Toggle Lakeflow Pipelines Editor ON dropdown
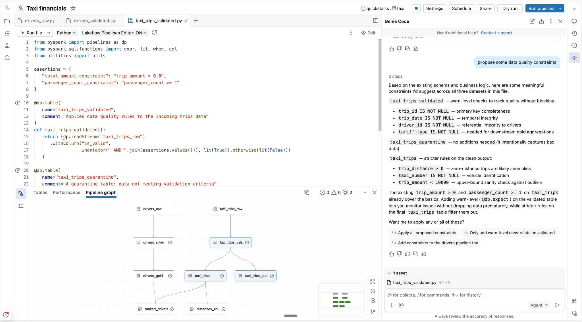Screen dimensions: 582x322 (x=114, y=33)
